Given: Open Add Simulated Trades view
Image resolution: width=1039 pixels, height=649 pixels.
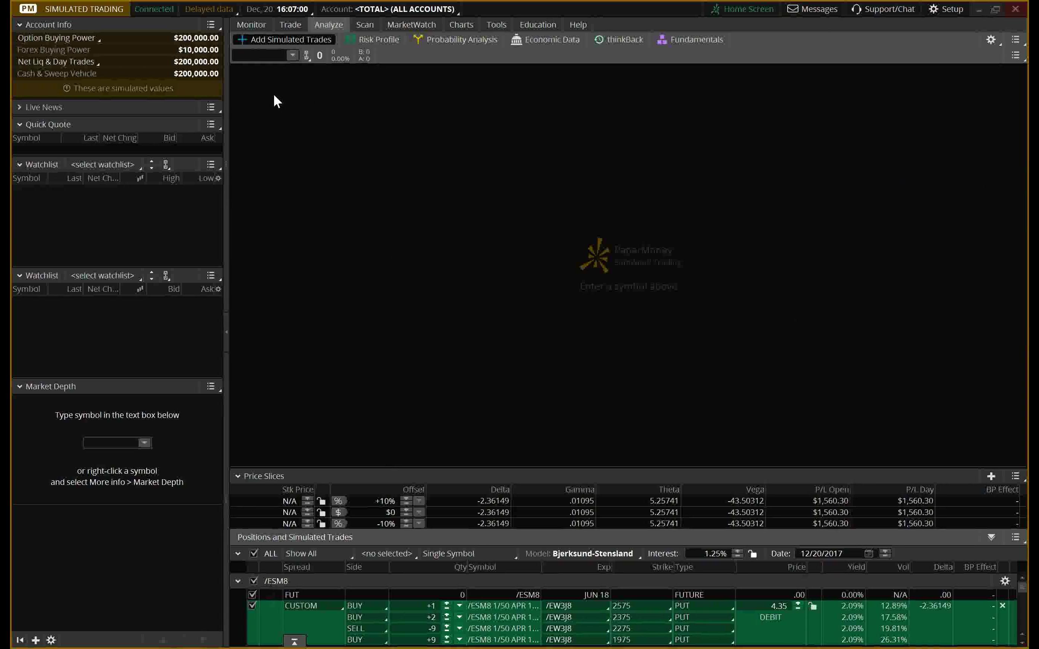Looking at the screenshot, I should pyautogui.click(x=285, y=39).
